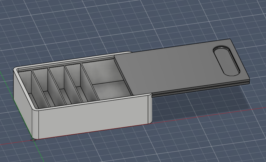Viewport: 266px width, 162px height.
Task: Click the origin point where the axes meet
Action: [33, 140]
